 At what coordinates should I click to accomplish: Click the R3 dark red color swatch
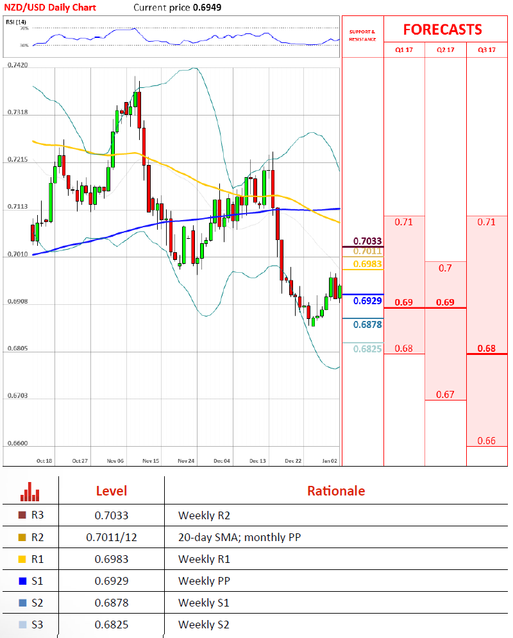point(22,515)
